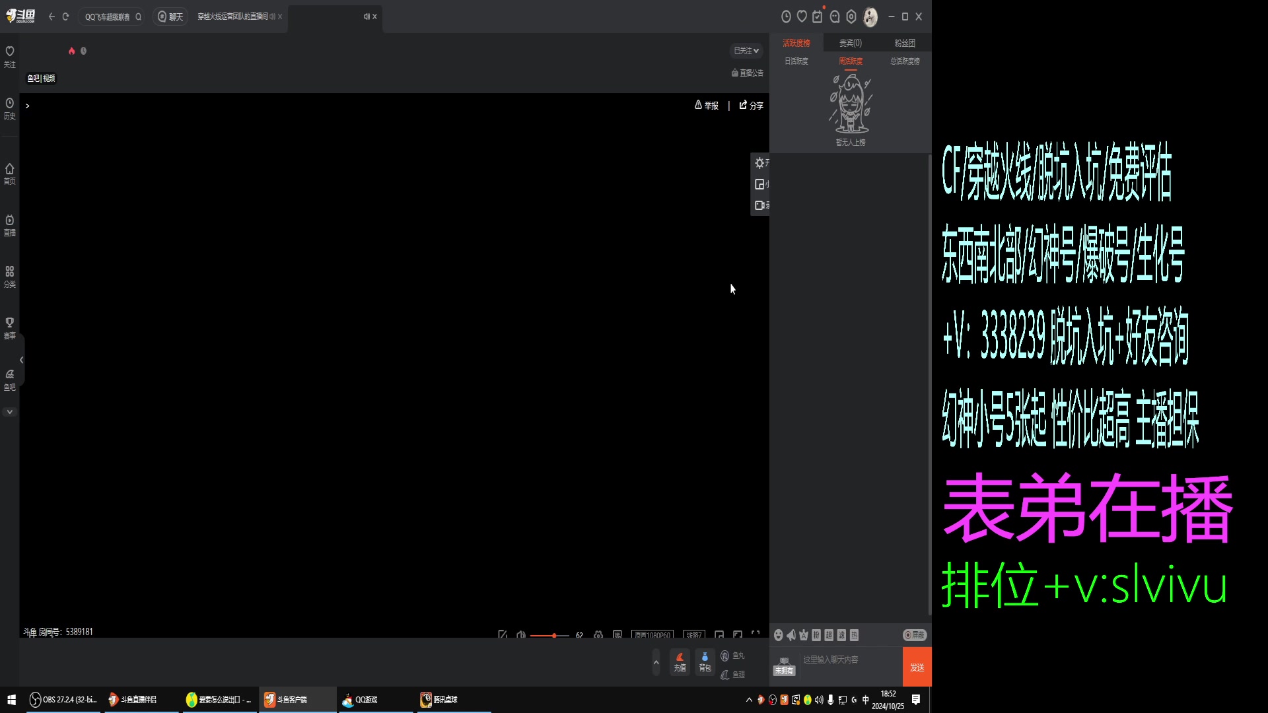
Task: Switch to 粉丝团 tab
Action: point(905,43)
